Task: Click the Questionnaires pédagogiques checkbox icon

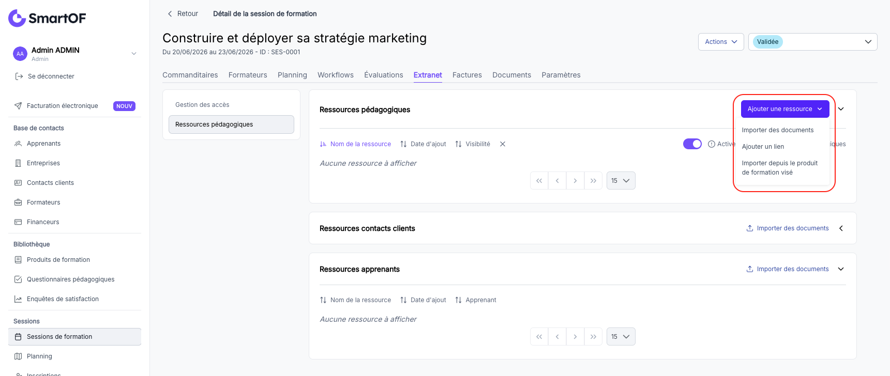Action: (18, 279)
